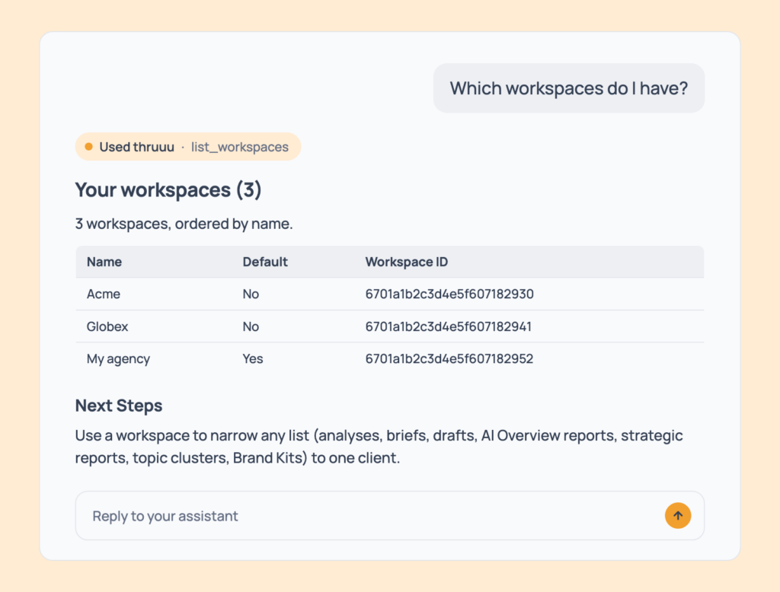Click the Name column header
The width and height of the screenshot is (780, 592).
(104, 262)
